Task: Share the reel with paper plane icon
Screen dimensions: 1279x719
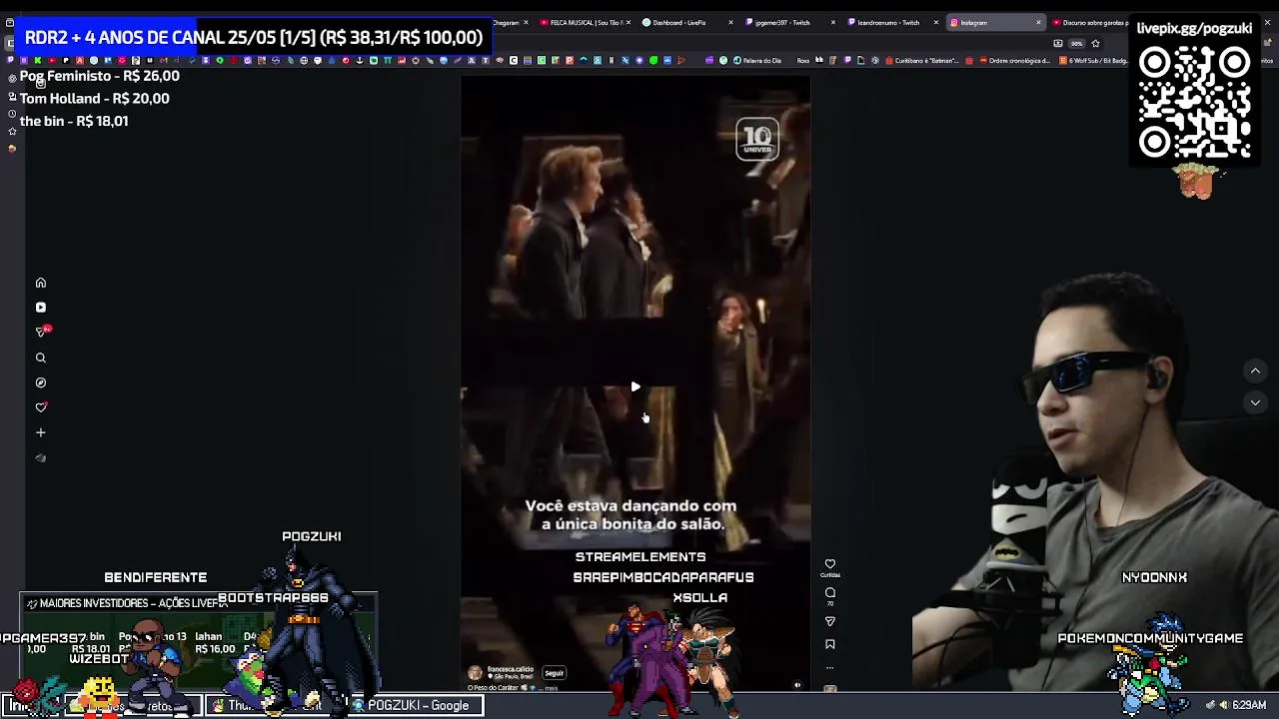Action: coord(829,621)
